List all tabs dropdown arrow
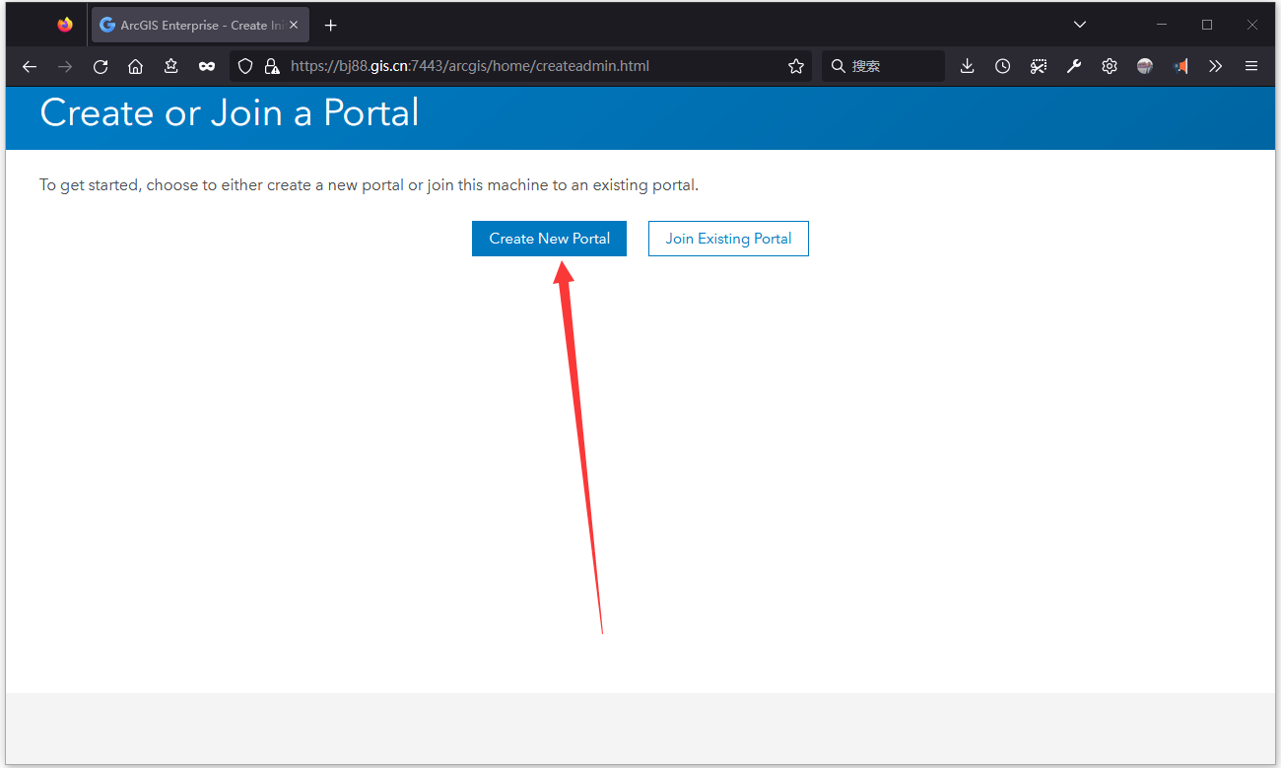This screenshot has width=1281, height=768. (x=1080, y=25)
